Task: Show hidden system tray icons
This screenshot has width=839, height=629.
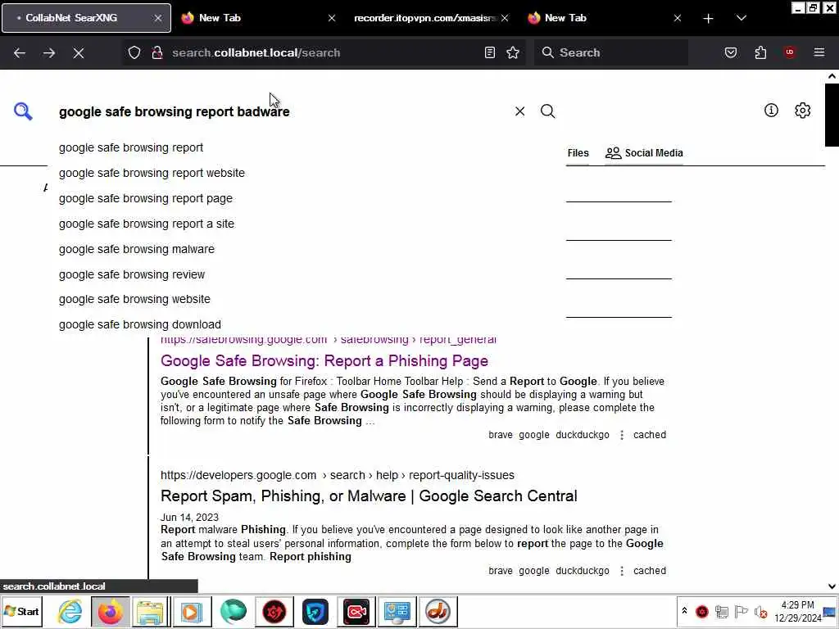Action: point(684,611)
